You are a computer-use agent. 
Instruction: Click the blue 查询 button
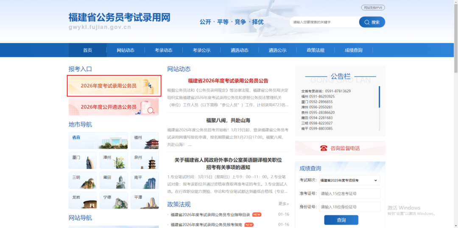click(341, 220)
